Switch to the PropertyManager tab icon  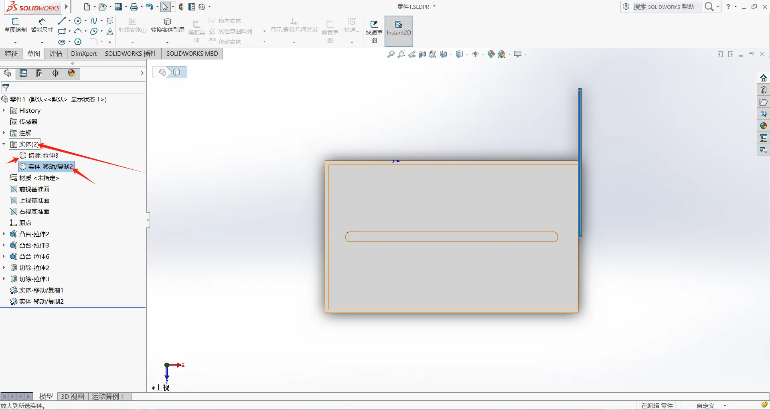pyautogui.click(x=23, y=73)
